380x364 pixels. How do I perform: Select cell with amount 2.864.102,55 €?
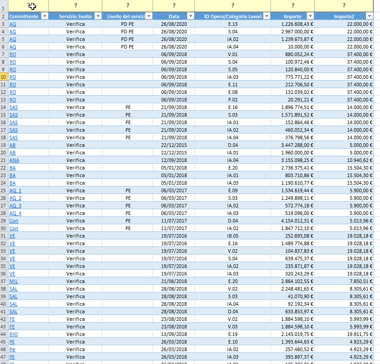tap(292, 281)
